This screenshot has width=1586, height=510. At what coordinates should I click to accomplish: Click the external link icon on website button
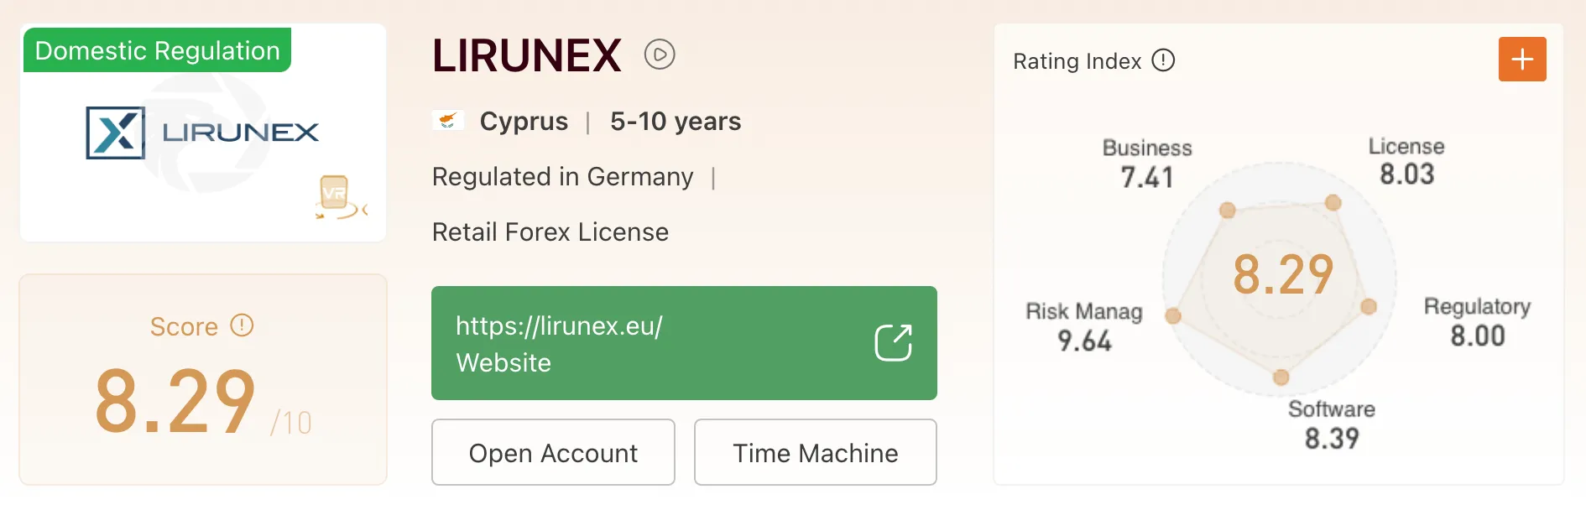click(x=893, y=343)
